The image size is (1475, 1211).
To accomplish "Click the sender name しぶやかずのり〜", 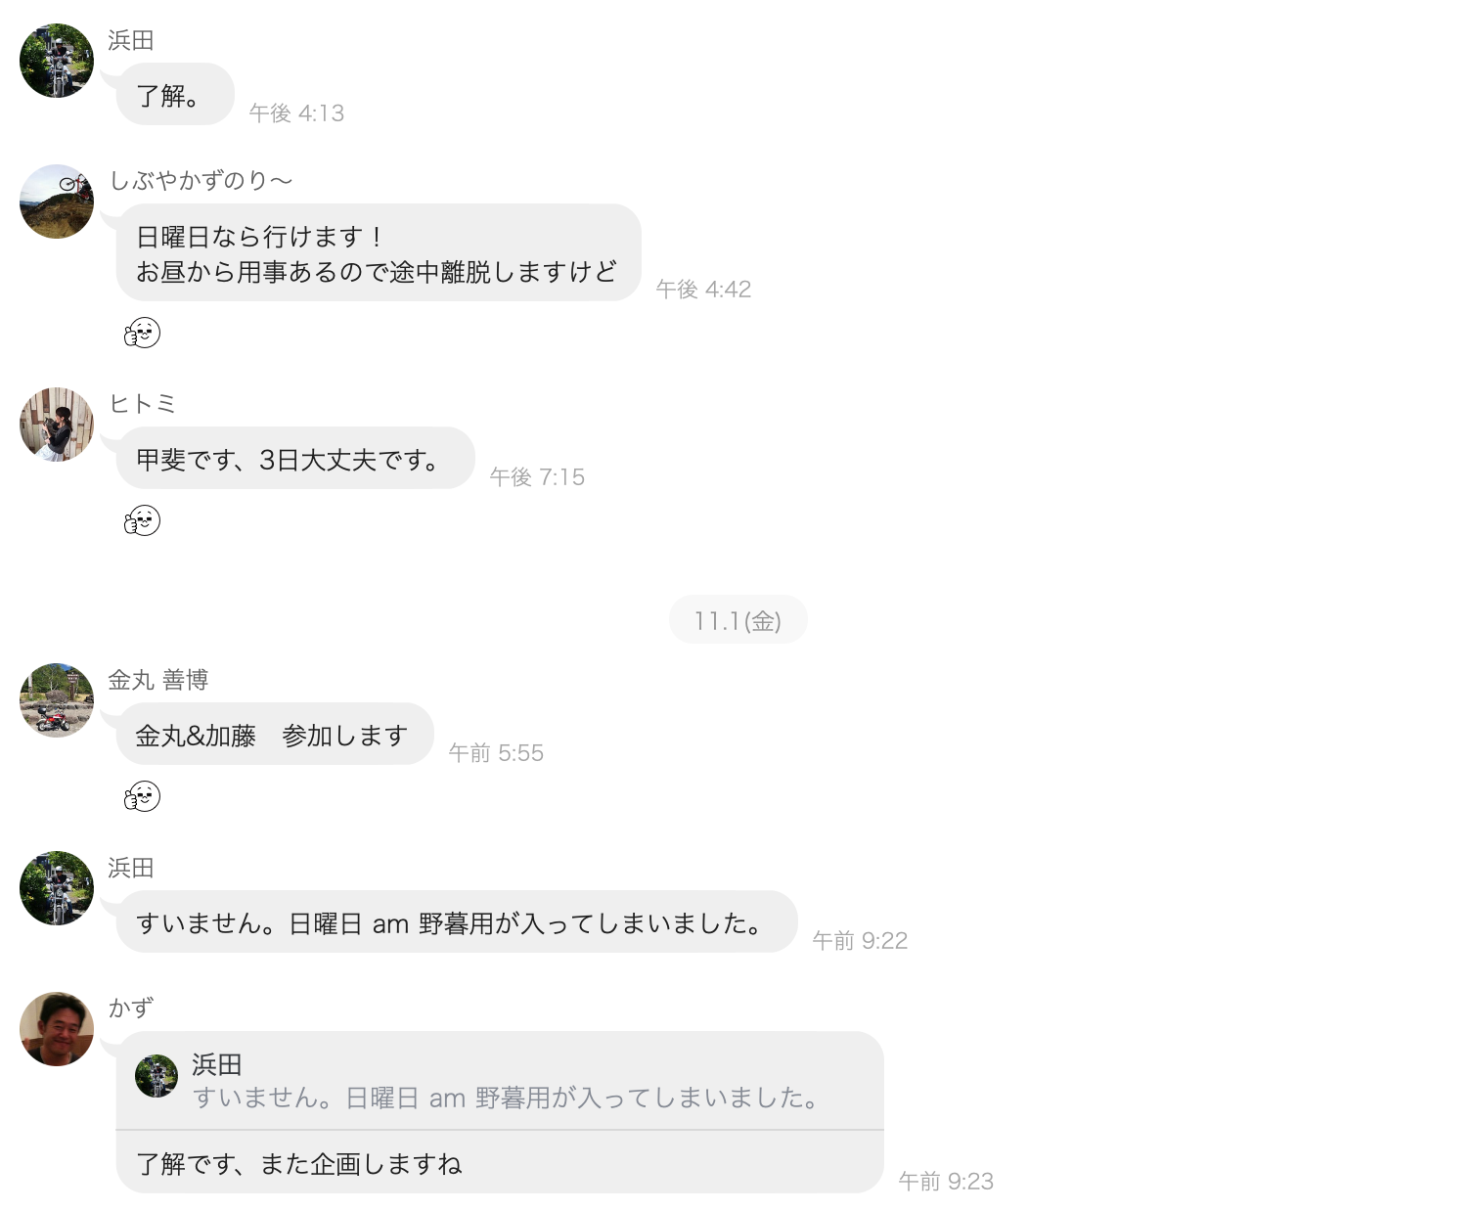I will (201, 181).
